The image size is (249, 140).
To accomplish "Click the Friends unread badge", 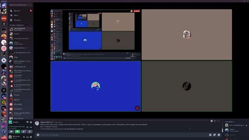I will tap(31, 10).
